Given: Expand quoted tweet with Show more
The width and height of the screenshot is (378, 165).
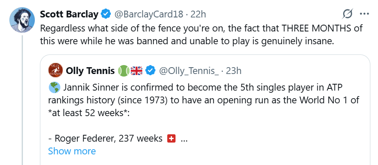Looking at the screenshot, I should [x=72, y=151].
